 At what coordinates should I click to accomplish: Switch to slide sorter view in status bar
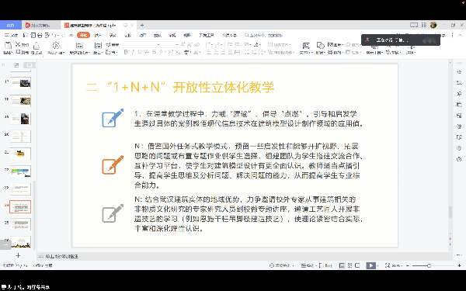pos(349,265)
